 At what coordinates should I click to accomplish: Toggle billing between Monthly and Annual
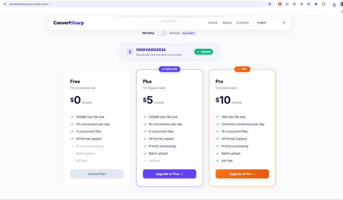coord(162,33)
